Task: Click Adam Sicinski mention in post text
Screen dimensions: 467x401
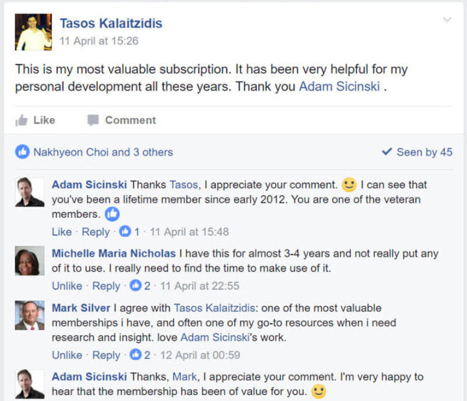Action: (339, 86)
